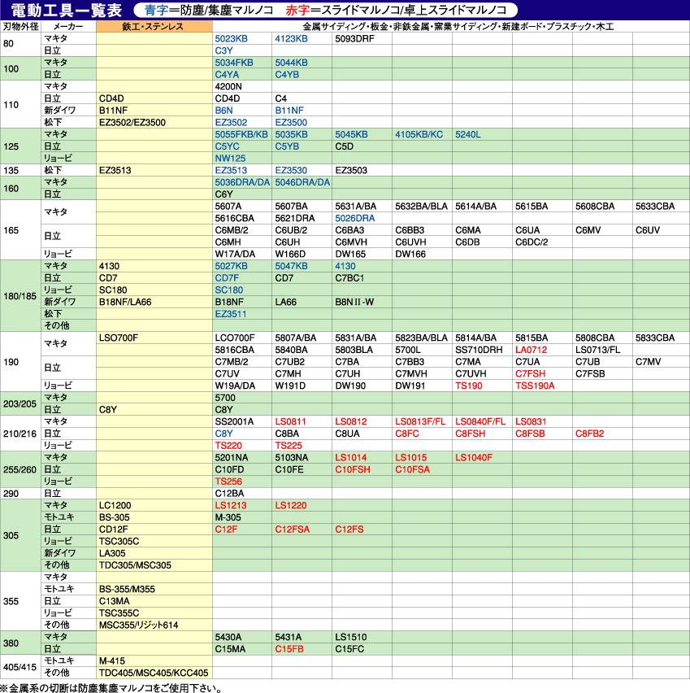The image size is (690, 693).
Task: Click the Hitachi model C3Y
Action: 223,50
